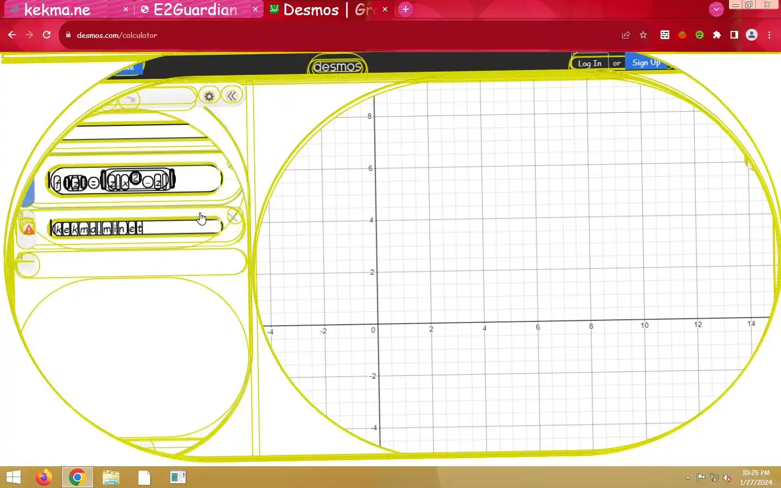This screenshot has width=781, height=488.
Task: Toggle the browser side panel
Action: (734, 35)
